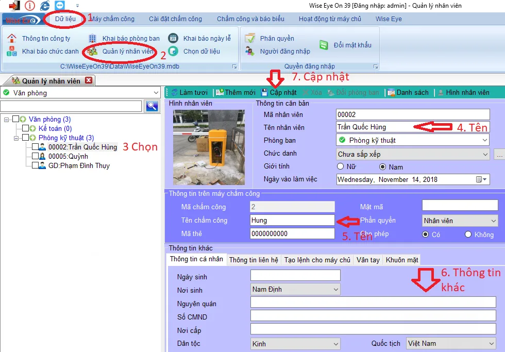Screen dimensions: 505x352
Task: Click the Khai báo ngày lễ calendar icon
Action: tap(174, 39)
